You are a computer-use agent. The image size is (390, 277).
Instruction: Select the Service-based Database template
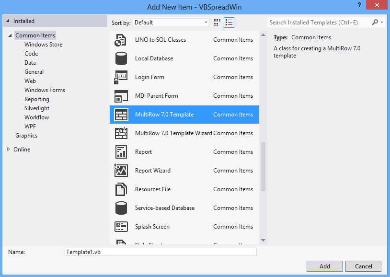coord(184,208)
